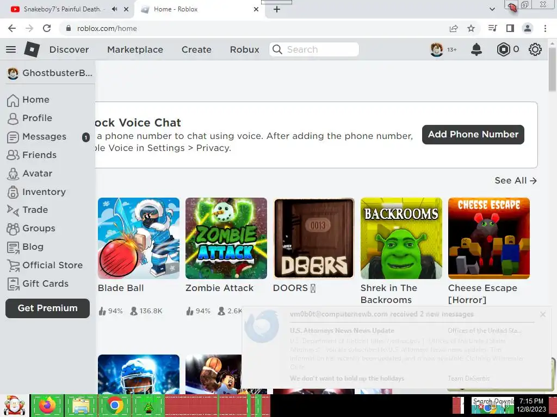Open the Zombie Attack game thumbnail

point(226,238)
